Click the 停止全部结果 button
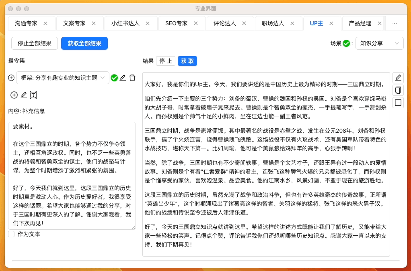Image resolution: width=411 pixels, height=271 pixels. click(x=35, y=43)
